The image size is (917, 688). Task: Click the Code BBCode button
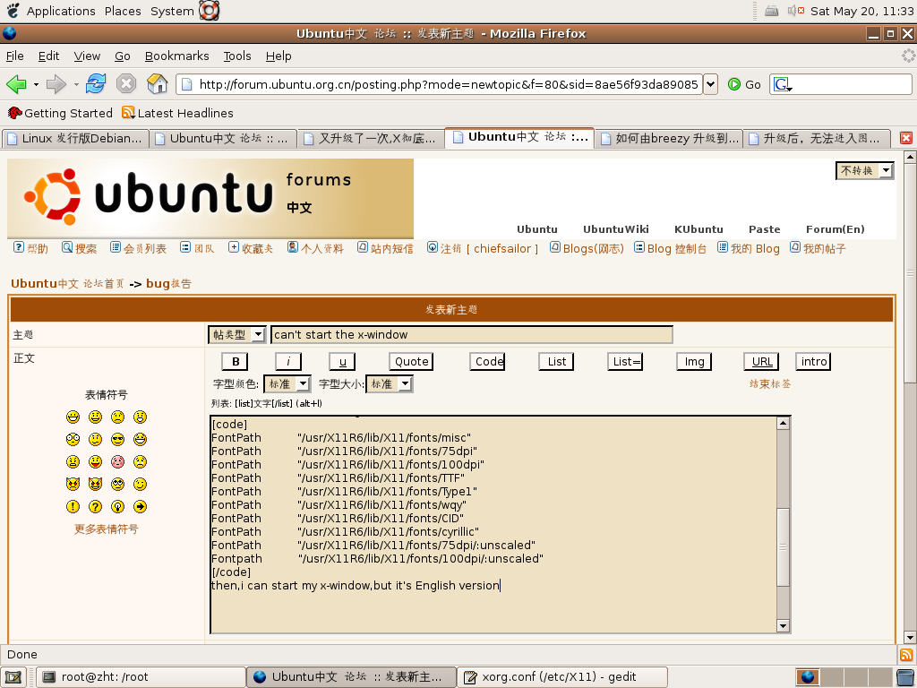tap(487, 362)
